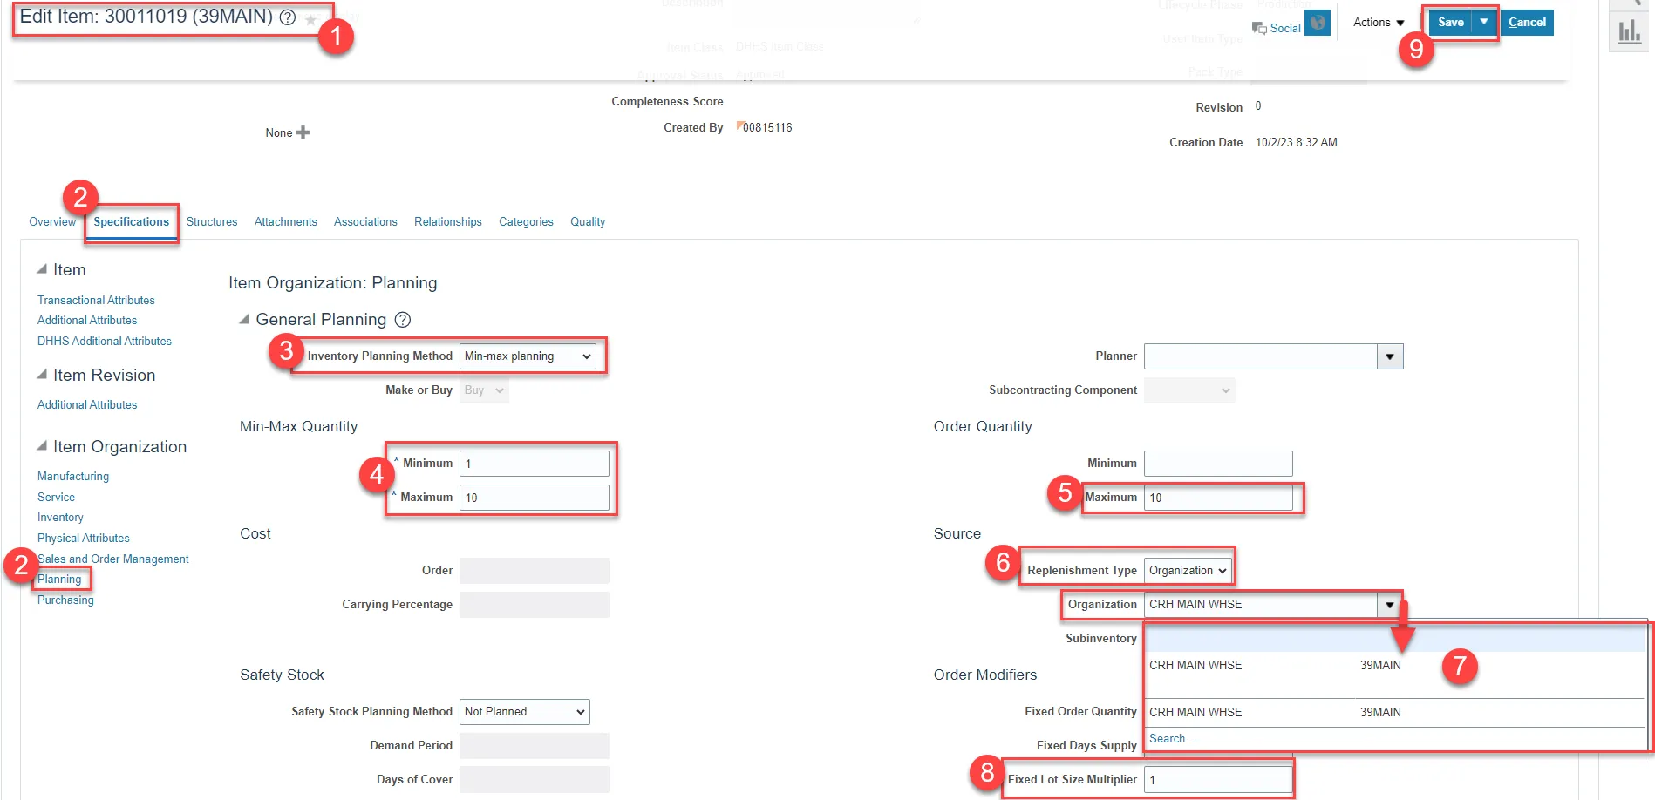Expand the Save button dropdown arrow
Screen dimensions: 1655x800
pos(1484,22)
